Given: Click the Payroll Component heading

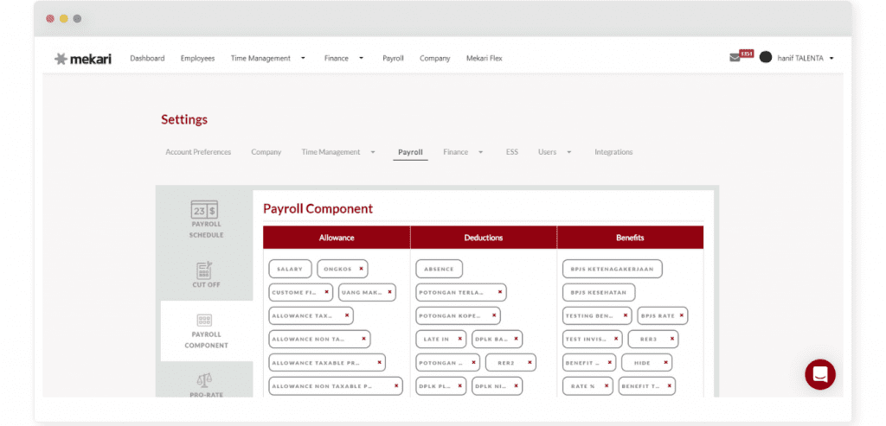Looking at the screenshot, I should pyautogui.click(x=318, y=209).
